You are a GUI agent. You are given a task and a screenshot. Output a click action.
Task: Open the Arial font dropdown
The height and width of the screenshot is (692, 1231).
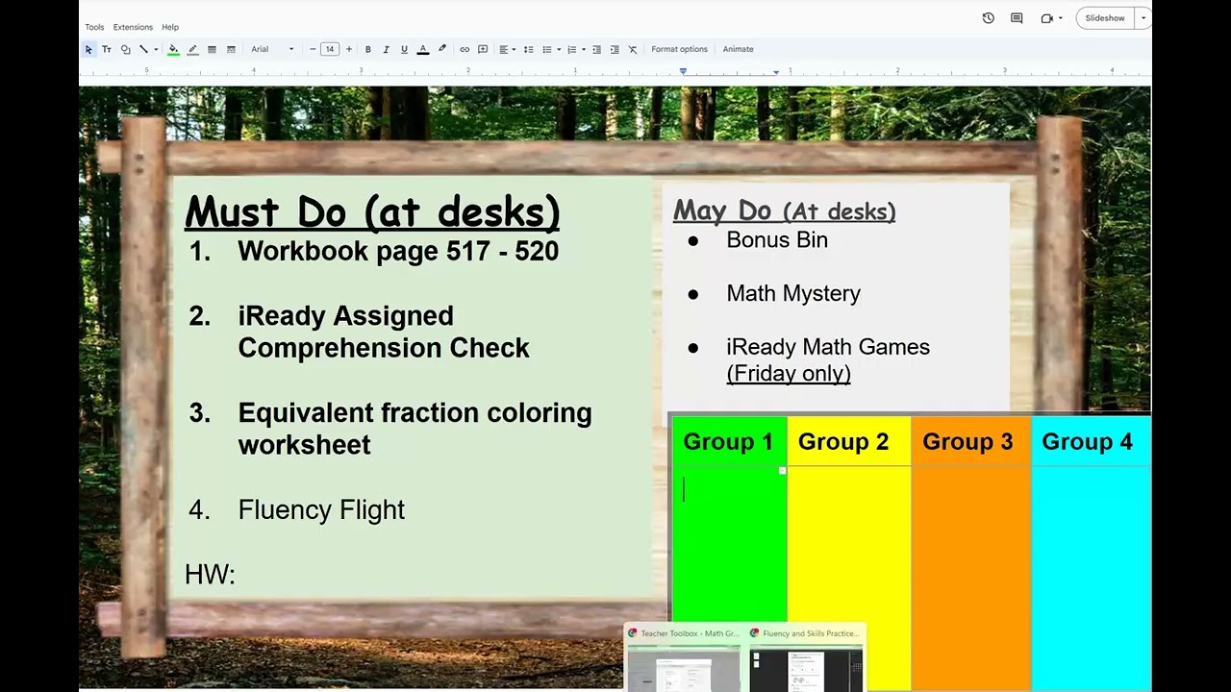(x=272, y=49)
